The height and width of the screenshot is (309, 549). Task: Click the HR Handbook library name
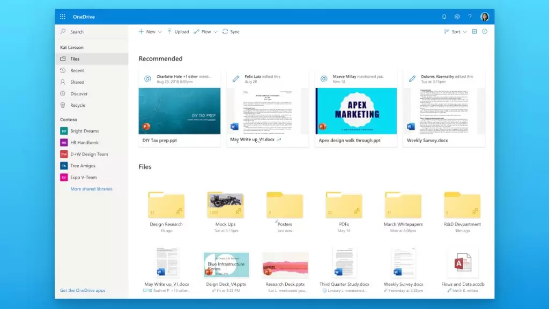point(84,143)
